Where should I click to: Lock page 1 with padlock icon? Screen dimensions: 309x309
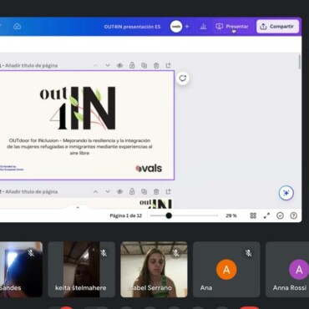[132, 65]
